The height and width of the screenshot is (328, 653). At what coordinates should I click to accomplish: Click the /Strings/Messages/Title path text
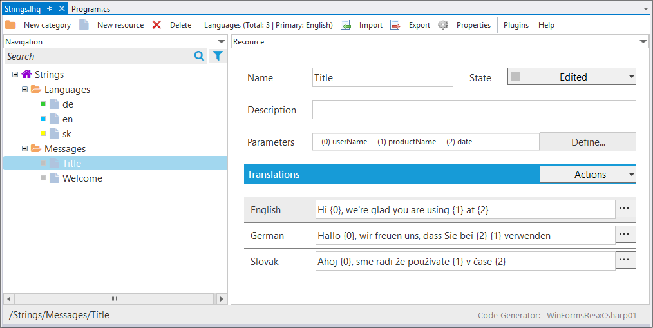tap(59, 315)
